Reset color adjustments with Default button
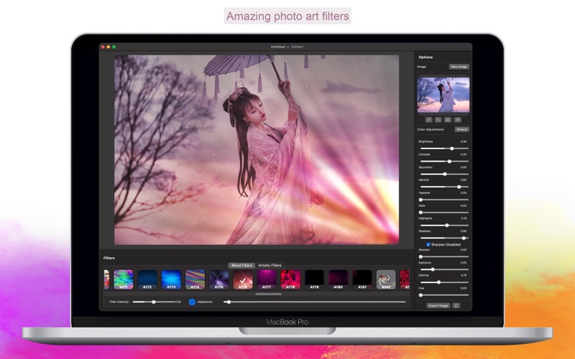Screen dimensions: 575x359 click(x=462, y=129)
